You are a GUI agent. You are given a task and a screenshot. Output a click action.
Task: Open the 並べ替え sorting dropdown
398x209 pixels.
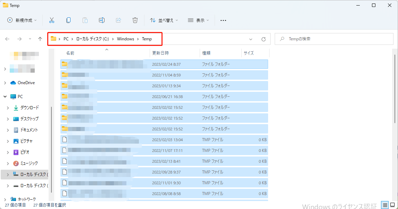pos(164,20)
